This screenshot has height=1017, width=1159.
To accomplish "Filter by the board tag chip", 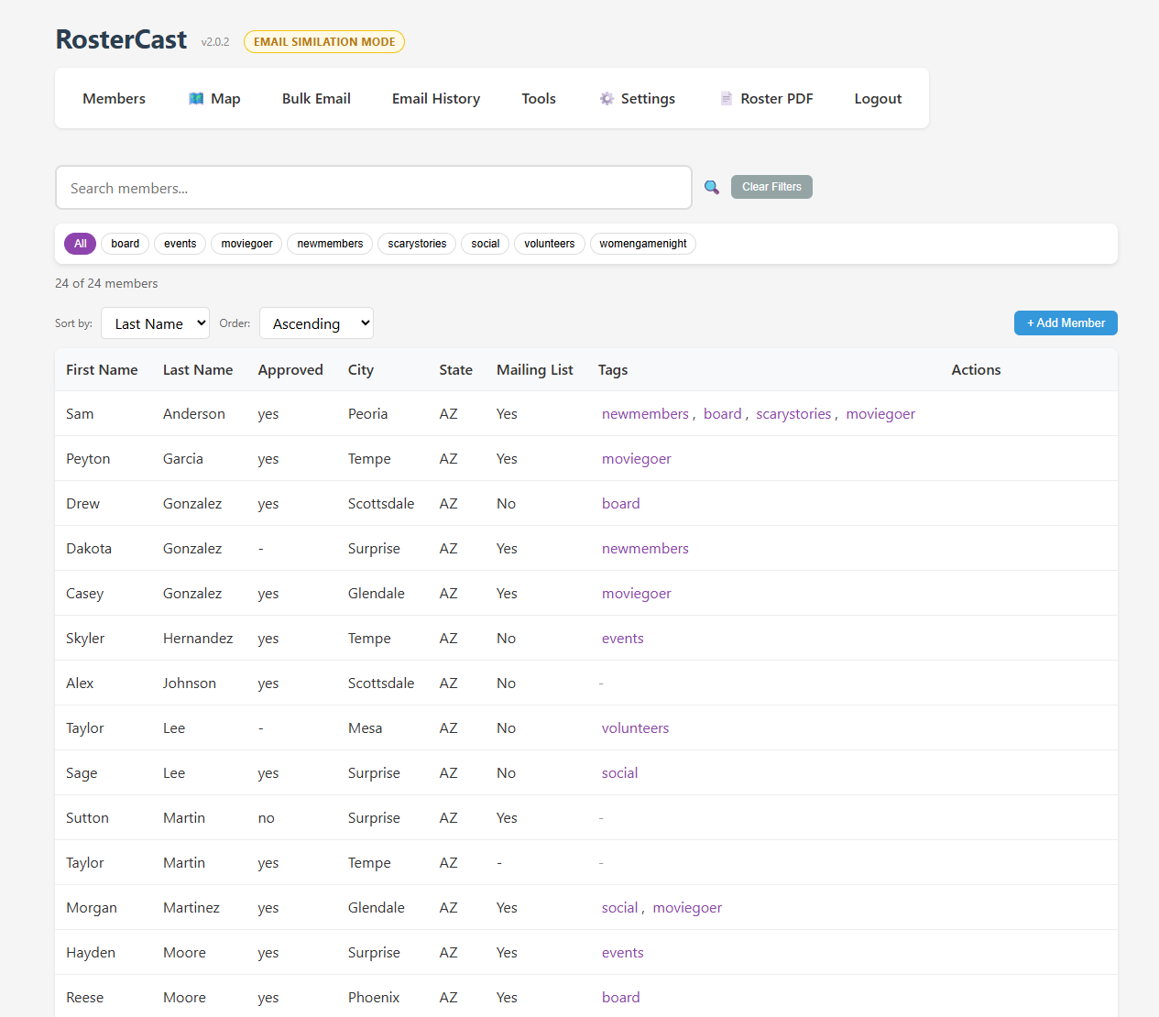I will (x=126, y=244).
